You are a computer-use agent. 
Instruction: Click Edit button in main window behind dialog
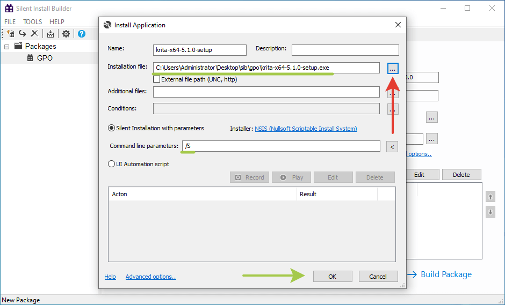(423, 175)
